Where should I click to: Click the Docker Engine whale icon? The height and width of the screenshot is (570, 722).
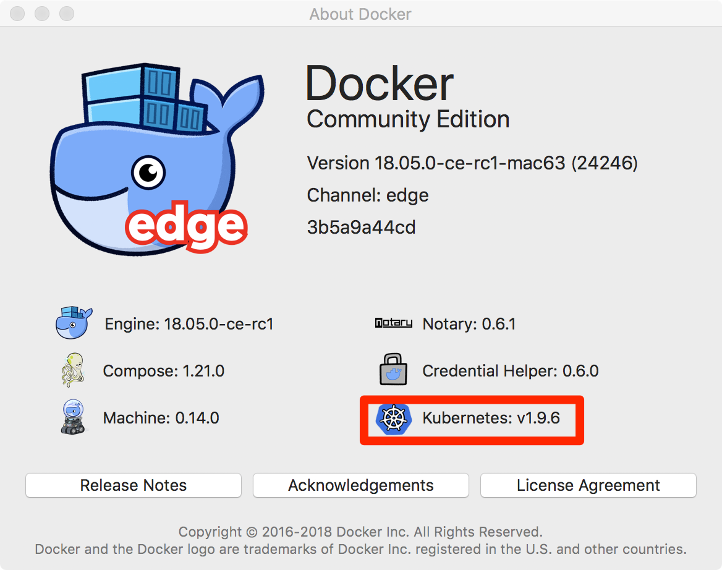click(x=74, y=323)
